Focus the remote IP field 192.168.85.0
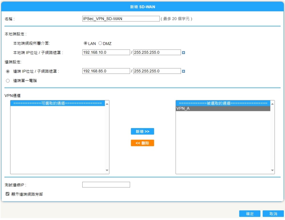Image resolution: width=285 pixels, height=220 pixels. pyautogui.click(x=106, y=71)
